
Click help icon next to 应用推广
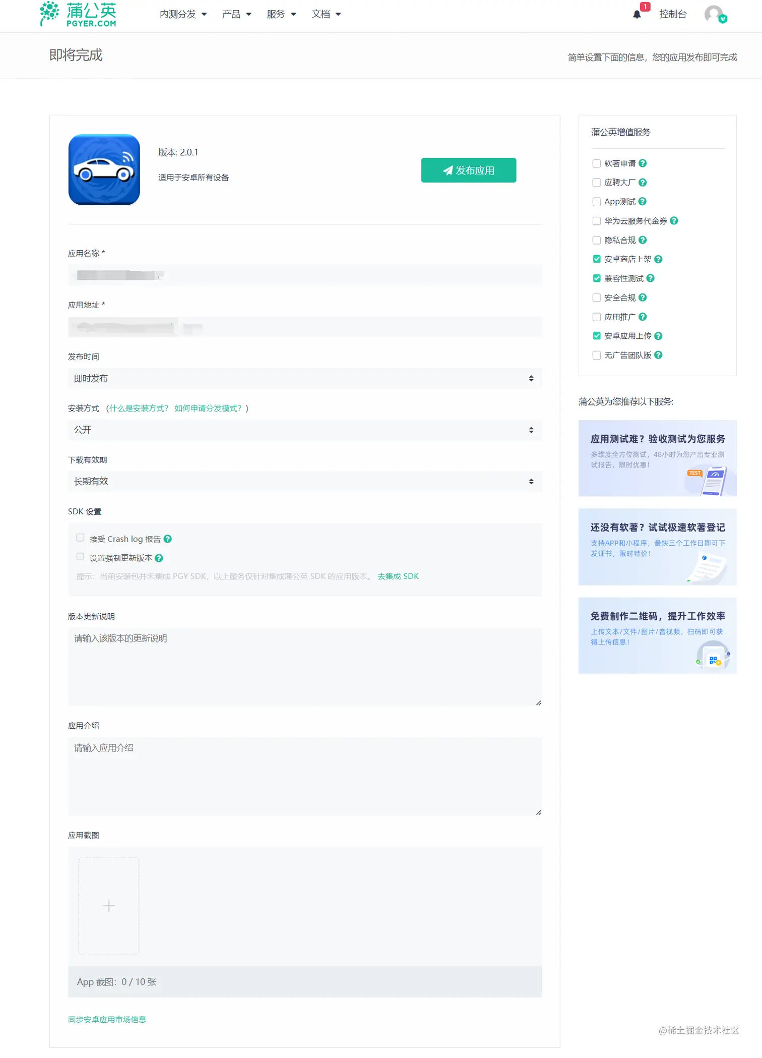(x=643, y=317)
